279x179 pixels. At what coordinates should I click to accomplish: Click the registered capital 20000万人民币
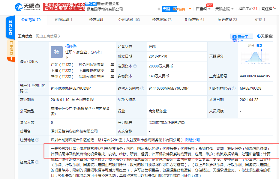click(x=161, y=66)
